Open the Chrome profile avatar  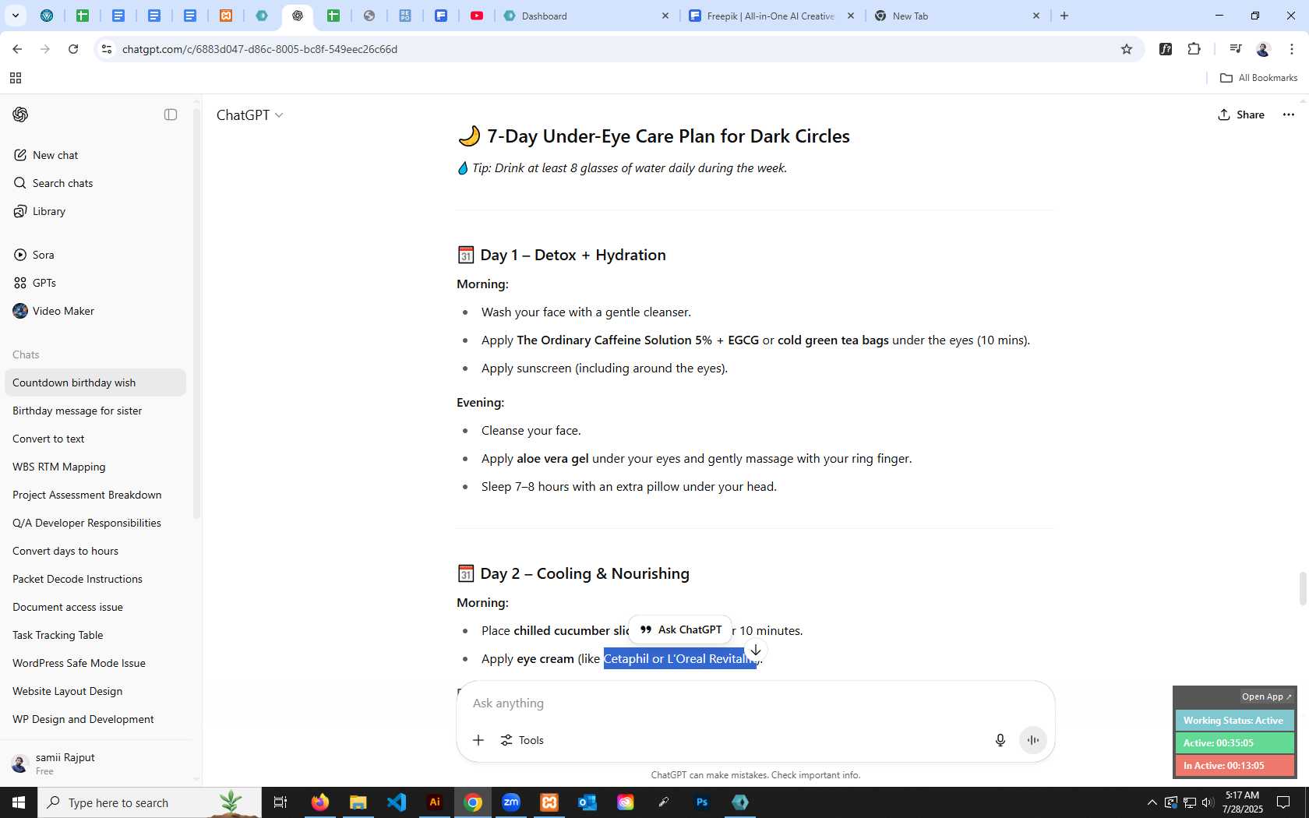(1263, 49)
